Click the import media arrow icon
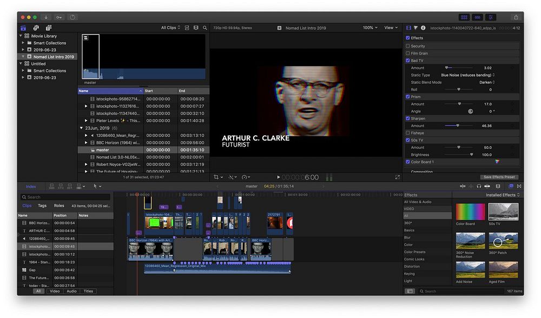541x318 pixels. point(45,17)
